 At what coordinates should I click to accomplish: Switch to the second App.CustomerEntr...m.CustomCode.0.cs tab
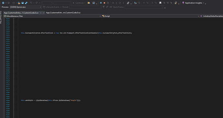63,13
